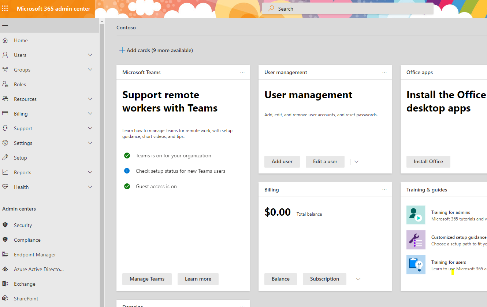The width and height of the screenshot is (487, 307).
Task: Click the Edit a user button
Action: tap(325, 162)
